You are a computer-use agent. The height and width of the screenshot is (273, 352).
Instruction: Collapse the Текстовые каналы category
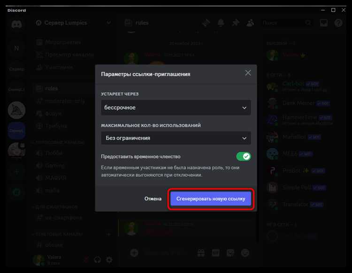coord(57,234)
